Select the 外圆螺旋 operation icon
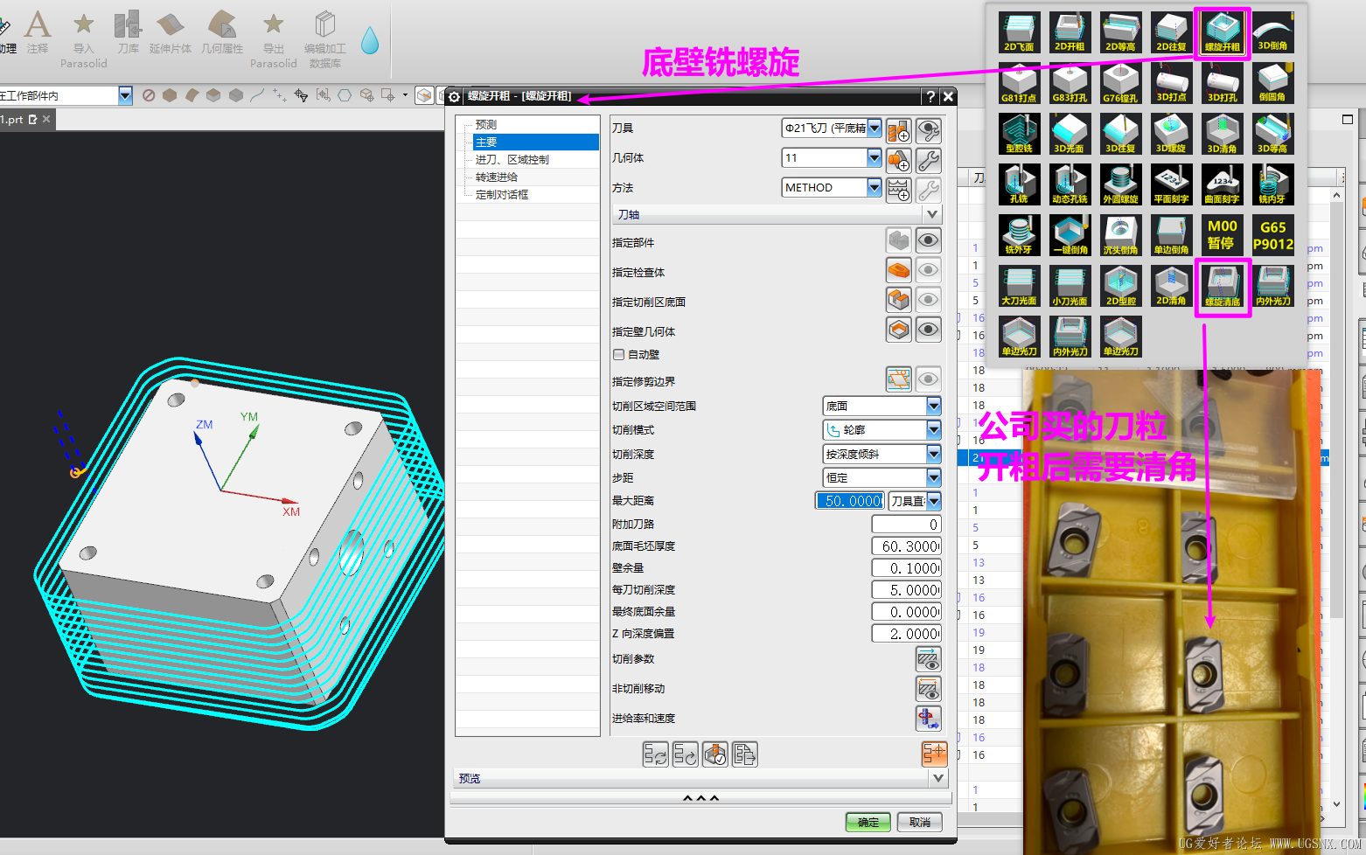This screenshot has width=1366, height=855. [x=1121, y=184]
